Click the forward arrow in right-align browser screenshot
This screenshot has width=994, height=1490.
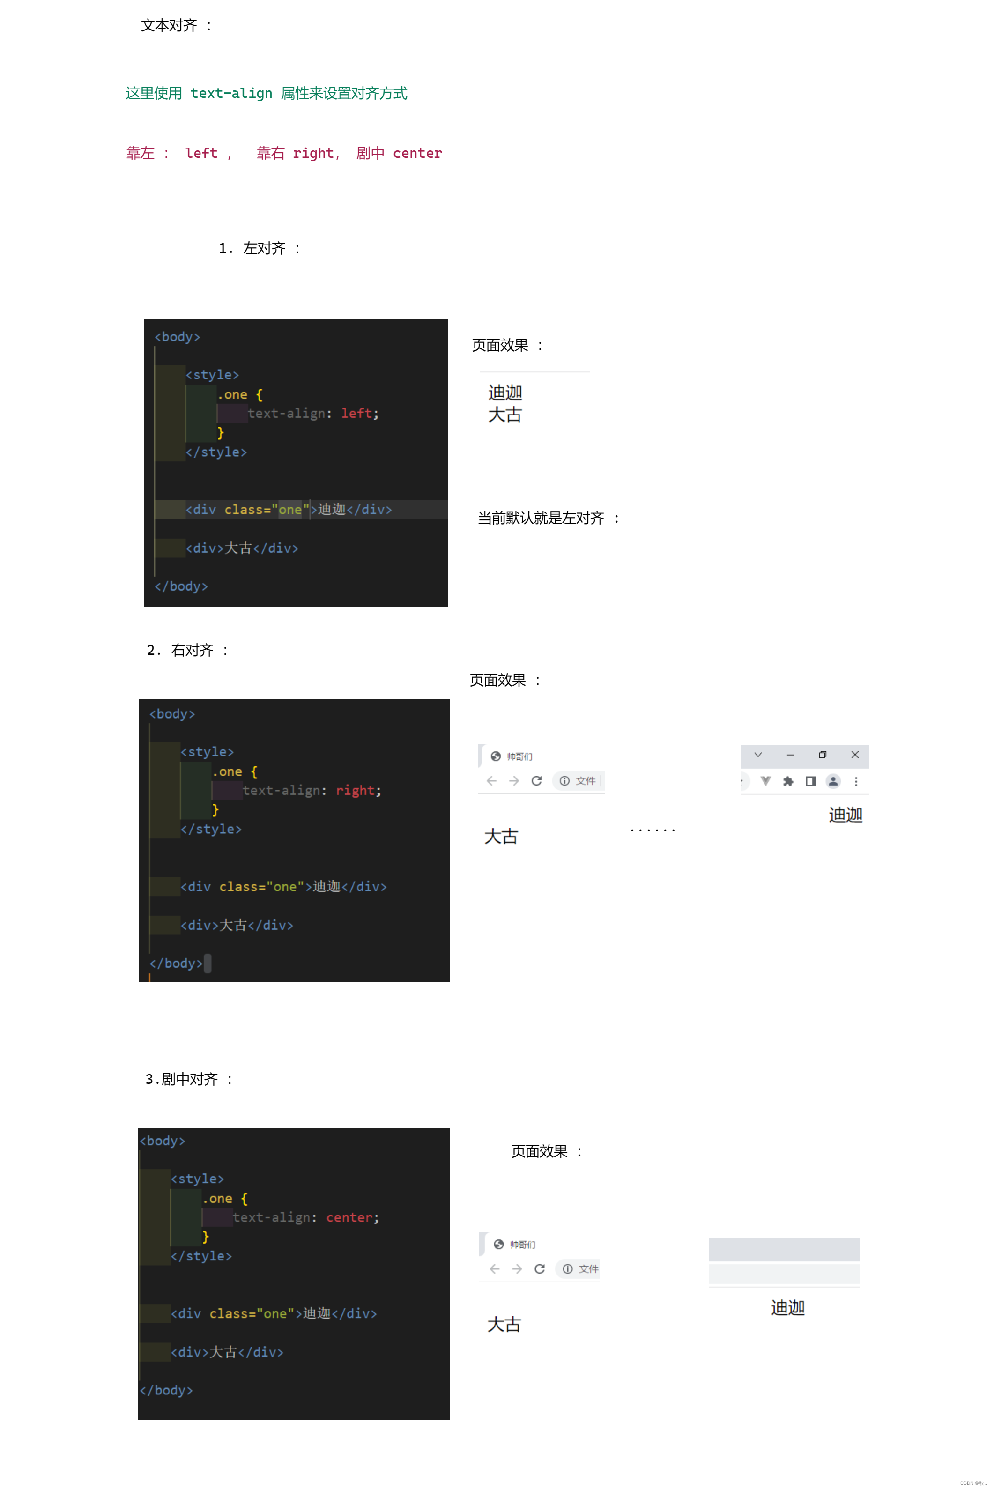click(x=514, y=781)
